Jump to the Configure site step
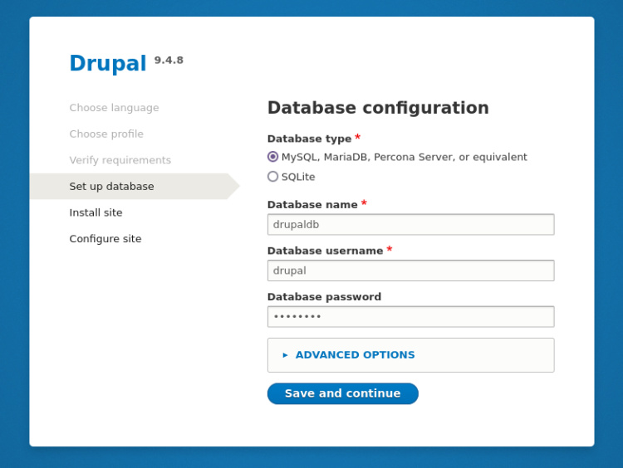The width and height of the screenshot is (623, 468). pos(105,239)
